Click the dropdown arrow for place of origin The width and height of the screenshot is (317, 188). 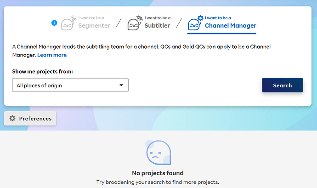tap(121, 85)
